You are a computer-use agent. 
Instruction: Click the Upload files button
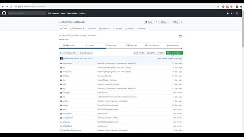pyautogui.click(x=151, y=53)
